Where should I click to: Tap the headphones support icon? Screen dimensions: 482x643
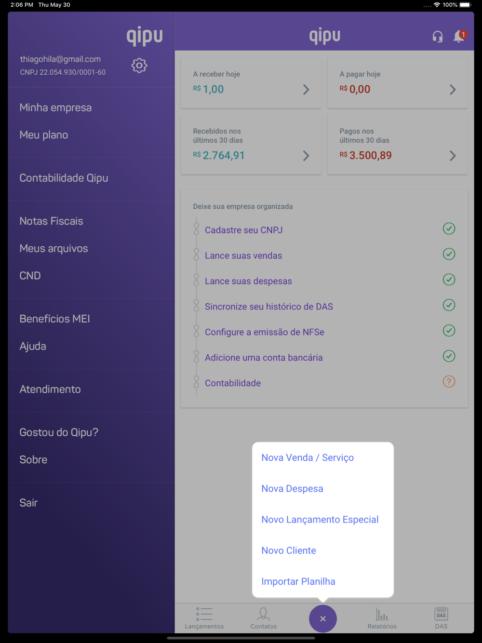pos(437,37)
